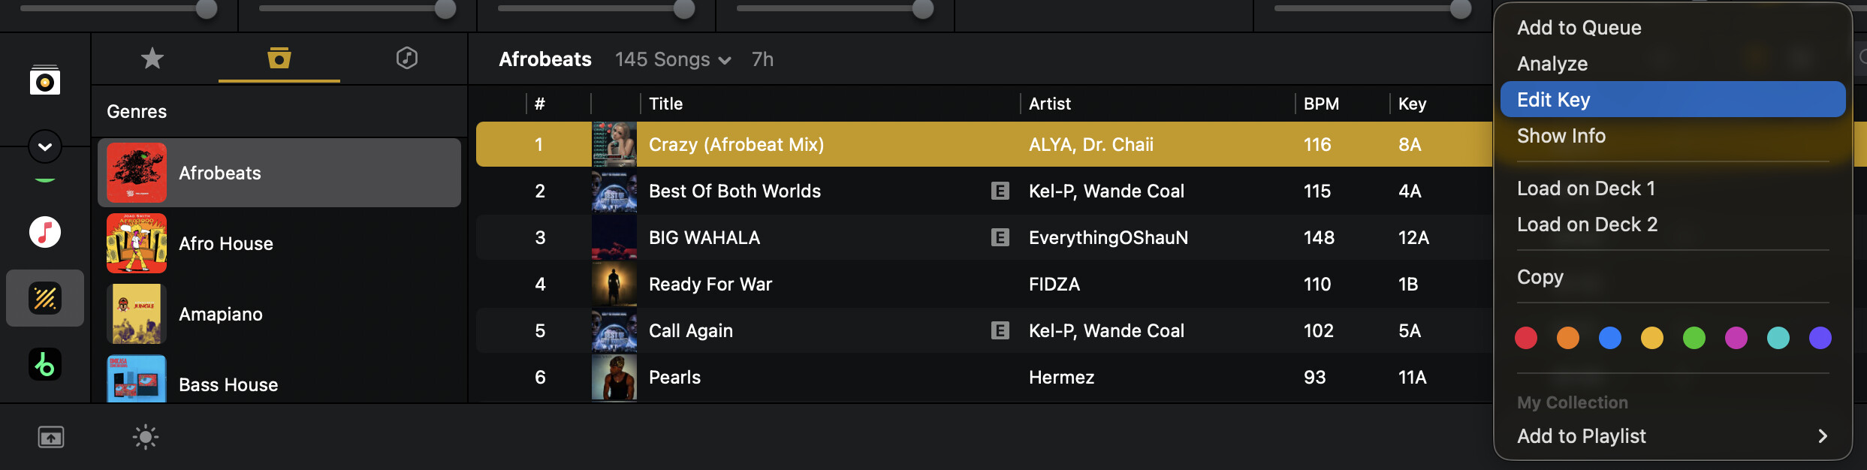The height and width of the screenshot is (470, 1867).
Task: Sort the tracks by BPM column
Action: point(1321,104)
